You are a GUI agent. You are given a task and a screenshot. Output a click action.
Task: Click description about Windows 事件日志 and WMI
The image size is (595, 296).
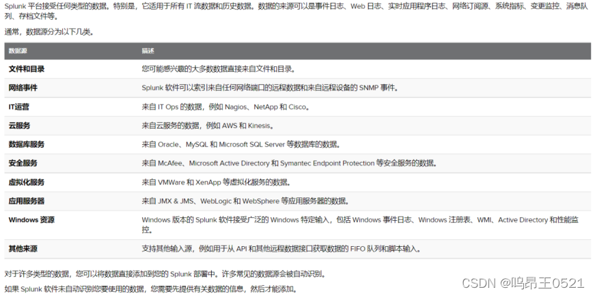(360, 225)
